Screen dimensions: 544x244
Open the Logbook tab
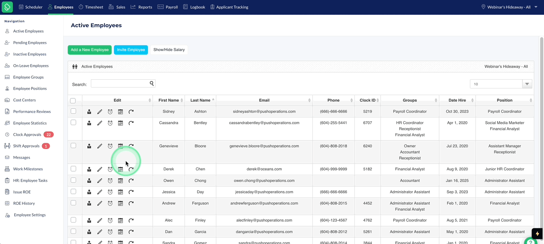[194, 7]
